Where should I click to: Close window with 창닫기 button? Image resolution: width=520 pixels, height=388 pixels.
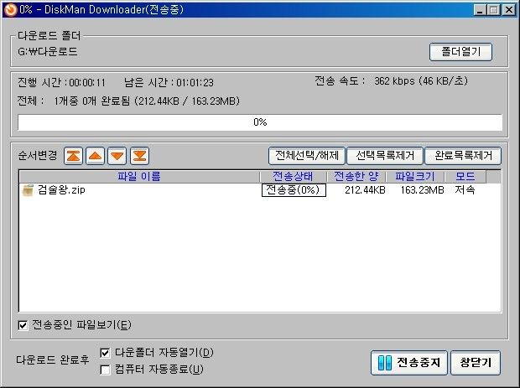click(476, 363)
